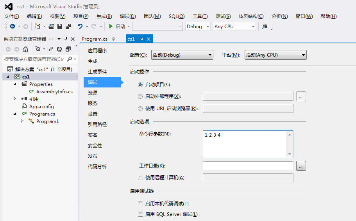
Task: Click the Find in Files toolbar icon
Action: click(x=265, y=26)
